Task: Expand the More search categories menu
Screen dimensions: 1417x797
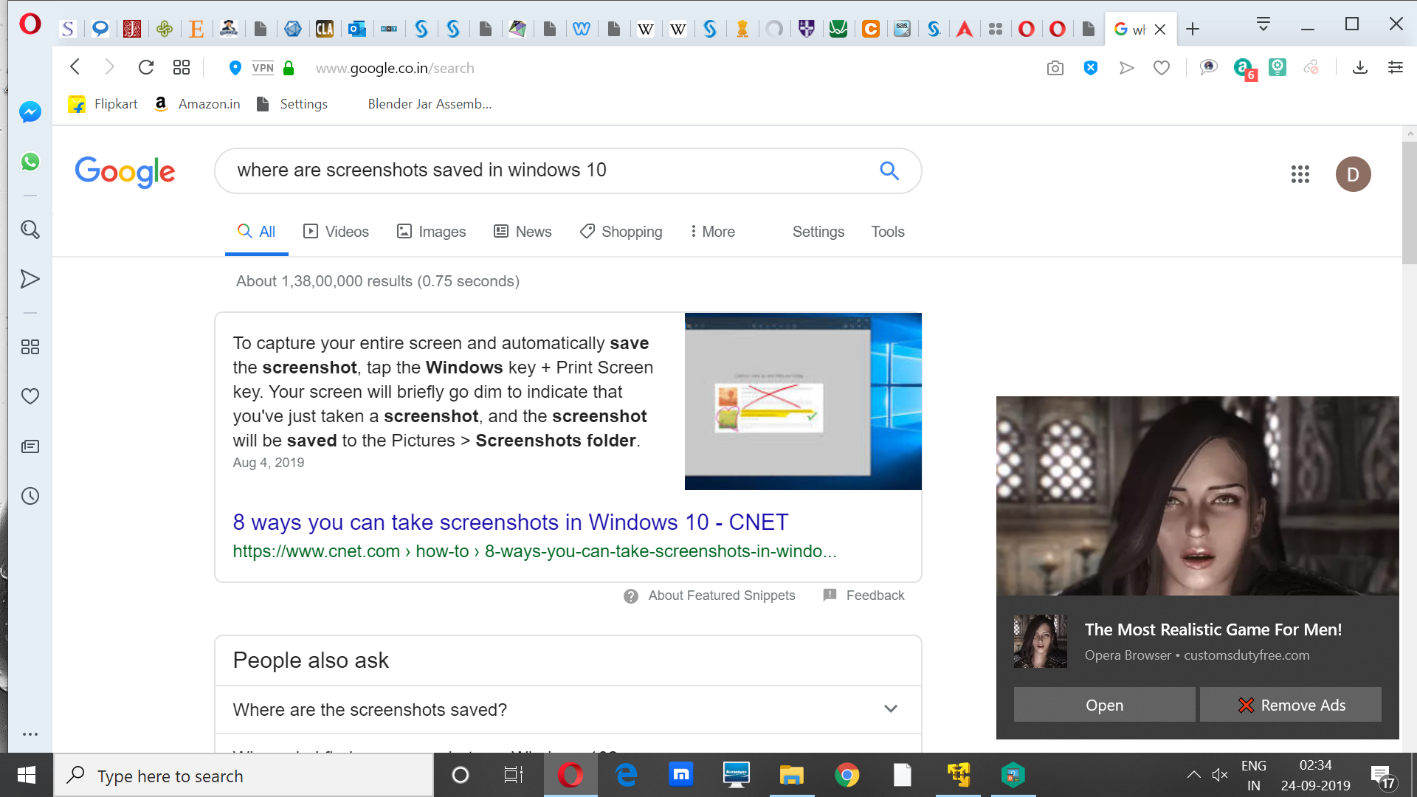Action: 712,232
